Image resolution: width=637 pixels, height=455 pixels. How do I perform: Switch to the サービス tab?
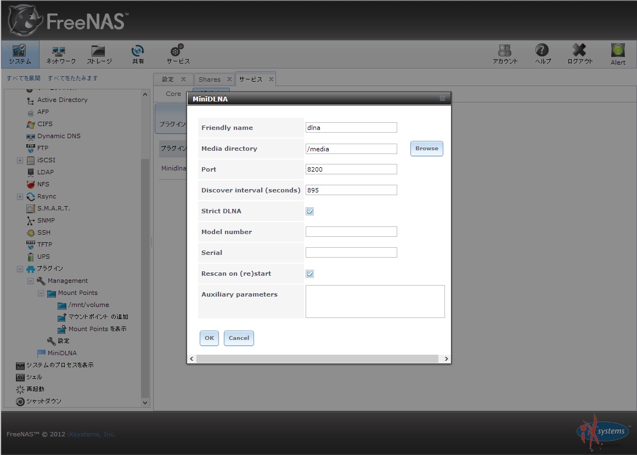[x=251, y=79]
